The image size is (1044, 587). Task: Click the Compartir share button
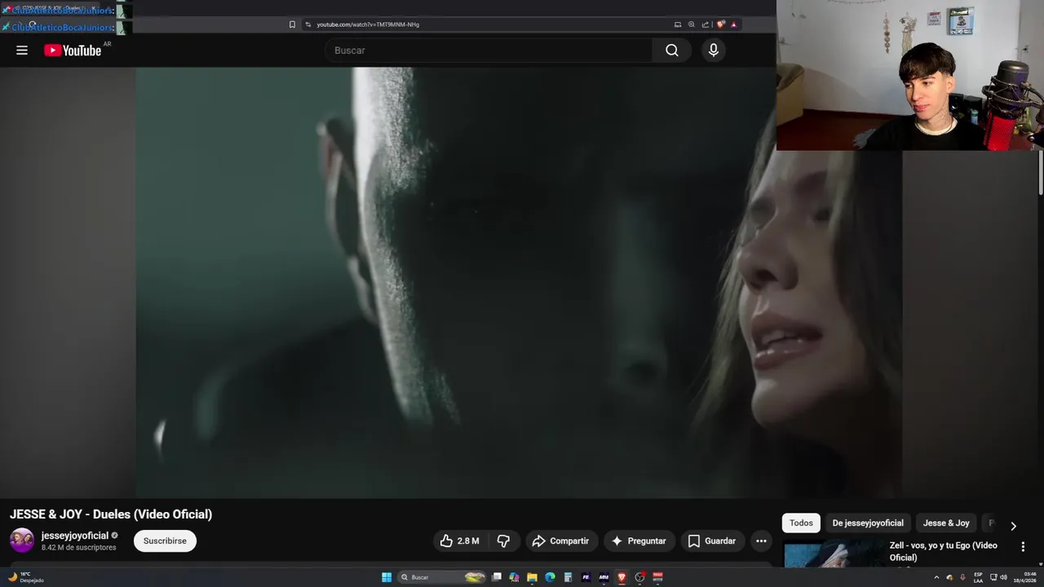tap(560, 541)
